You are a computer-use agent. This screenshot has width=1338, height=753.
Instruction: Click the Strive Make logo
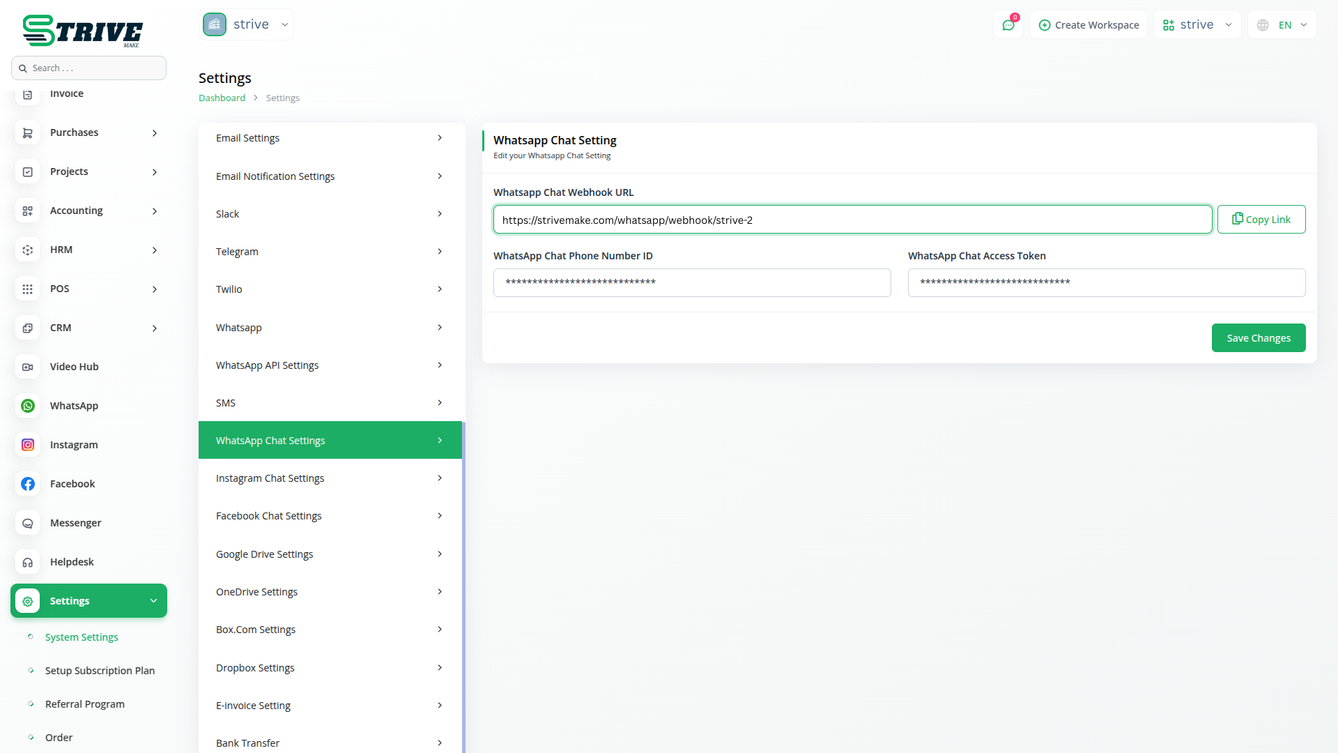click(82, 31)
